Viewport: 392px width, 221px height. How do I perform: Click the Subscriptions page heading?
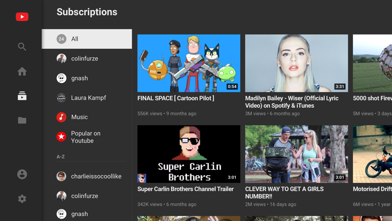point(87,12)
